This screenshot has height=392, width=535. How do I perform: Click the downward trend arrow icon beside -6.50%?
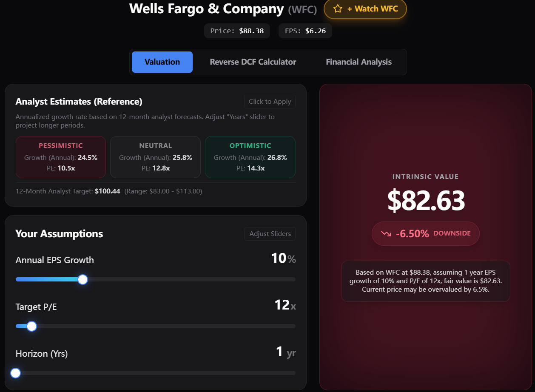[386, 233]
